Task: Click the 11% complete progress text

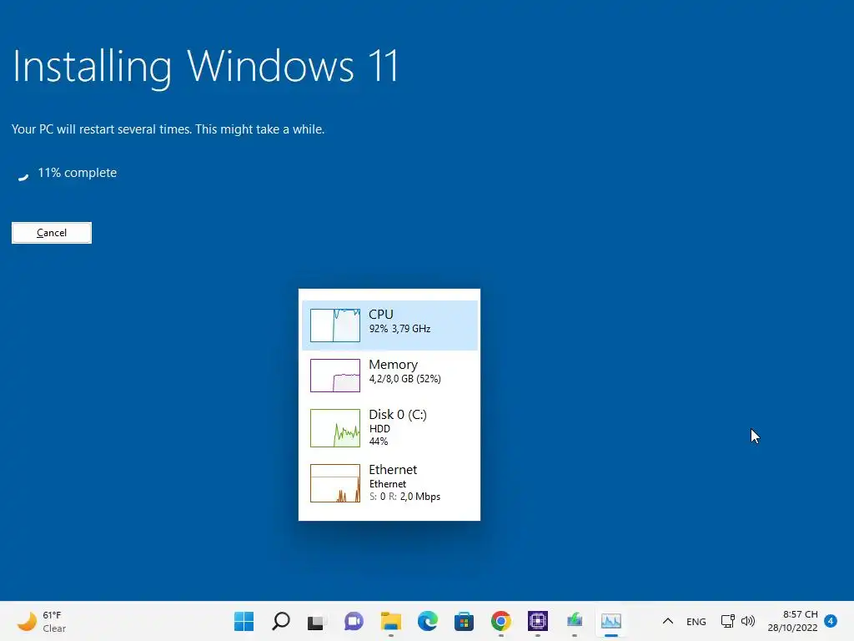Action: pyautogui.click(x=78, y=173)
